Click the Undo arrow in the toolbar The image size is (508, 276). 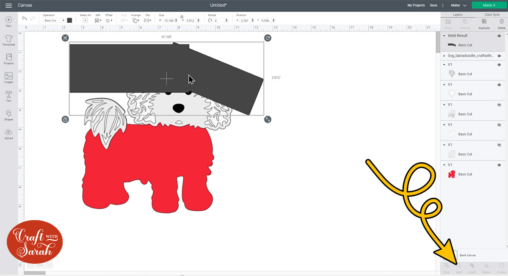[x=24, y=20]
